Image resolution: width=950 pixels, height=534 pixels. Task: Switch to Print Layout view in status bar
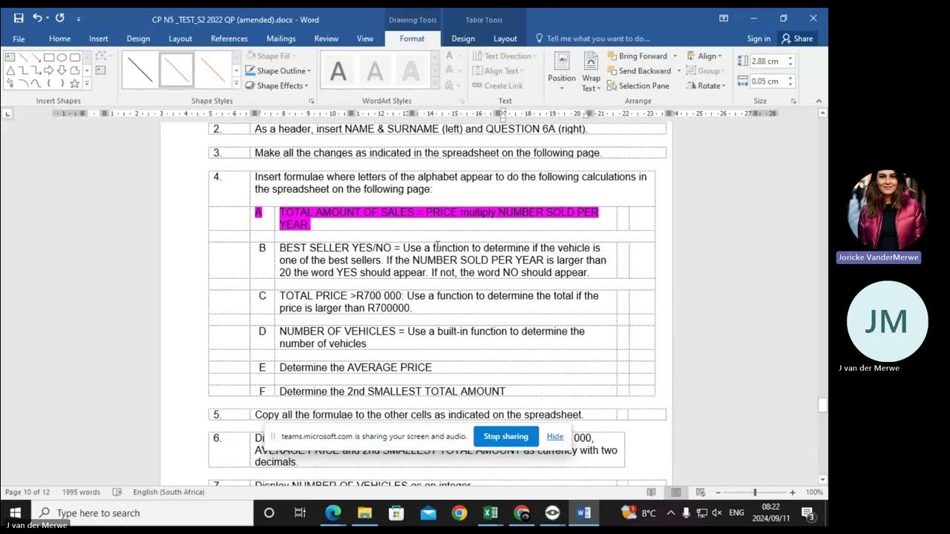(x=675, y=492)
